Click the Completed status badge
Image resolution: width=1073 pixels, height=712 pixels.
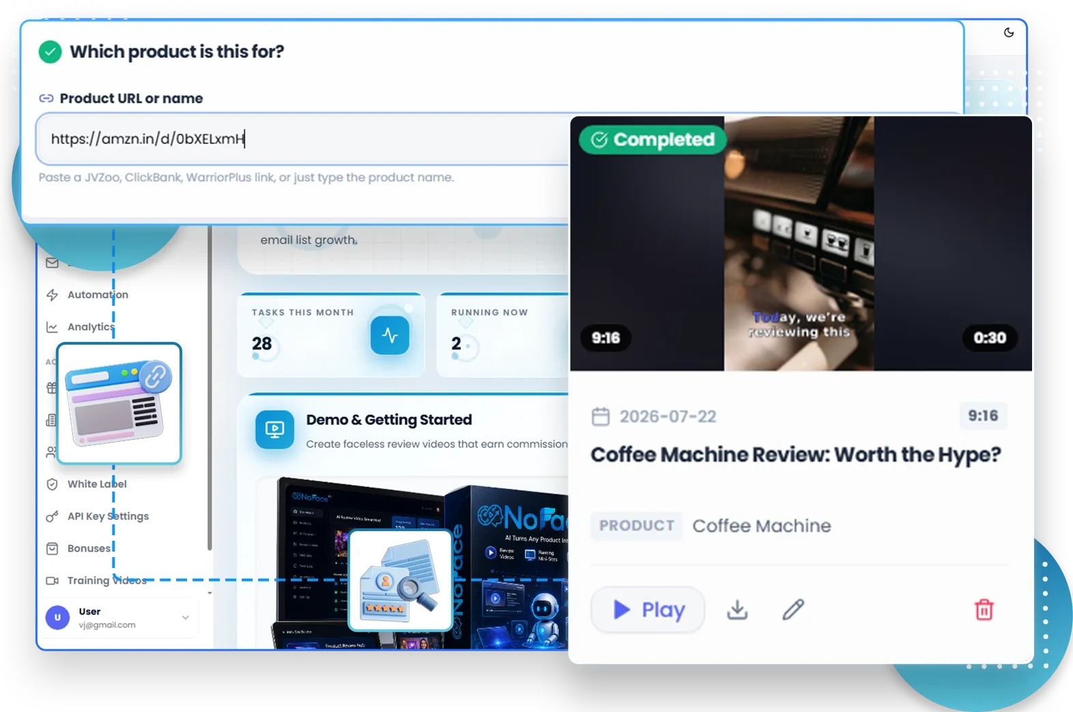tap(653, 139)
